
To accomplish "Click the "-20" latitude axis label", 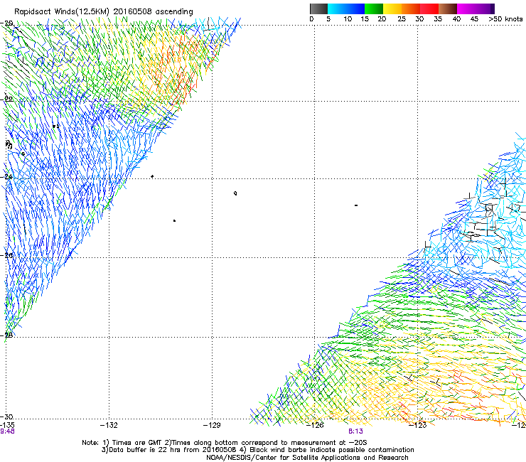I will coord(6,23).
